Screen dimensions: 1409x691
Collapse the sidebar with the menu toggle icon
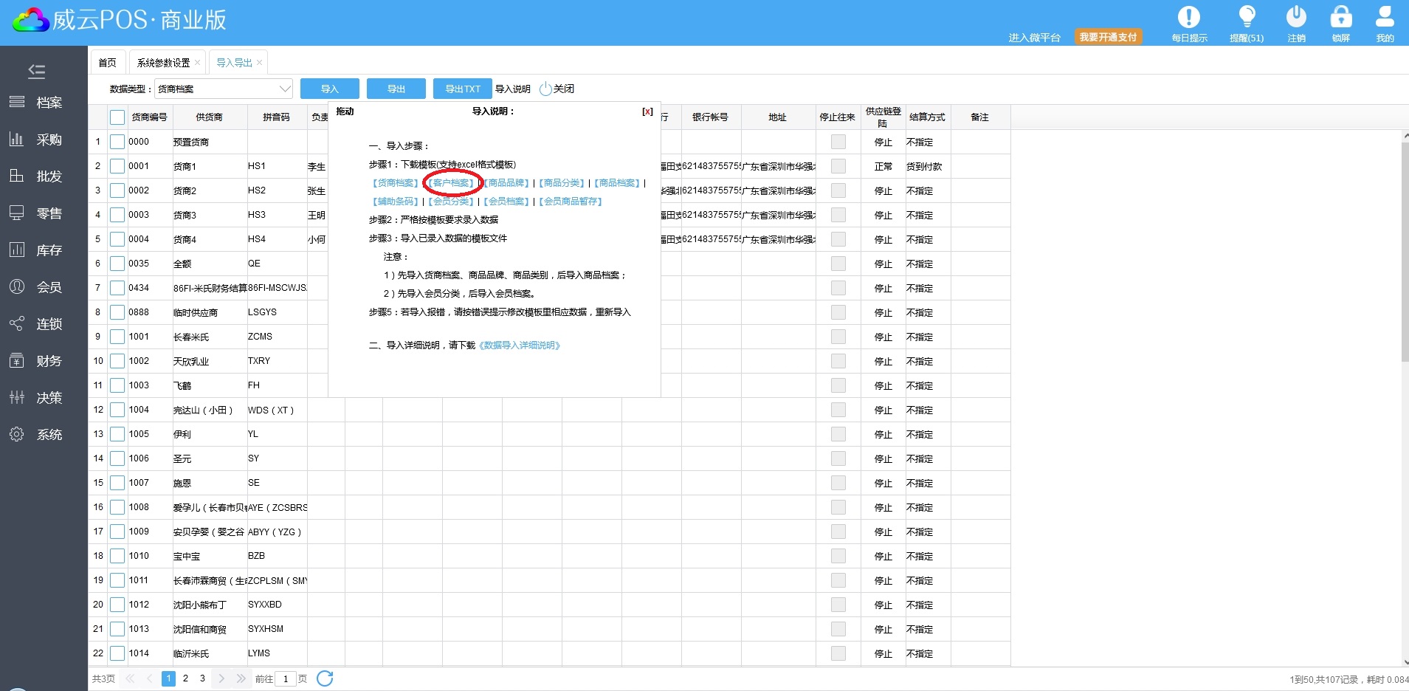tap(36, 71)
